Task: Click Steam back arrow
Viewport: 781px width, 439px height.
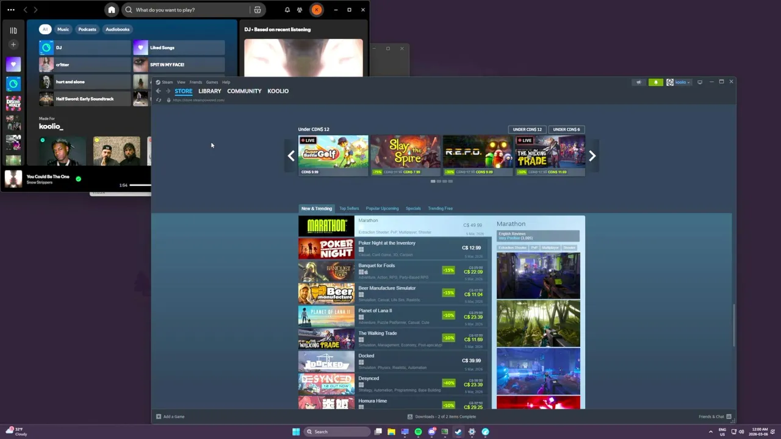Action: 158,91
